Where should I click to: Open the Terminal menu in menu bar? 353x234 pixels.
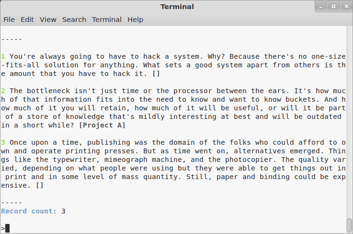coord(107,20)
